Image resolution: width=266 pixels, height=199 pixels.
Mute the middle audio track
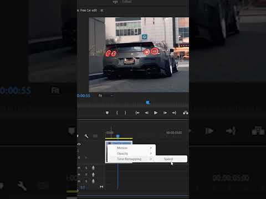[x=79, y=175]
